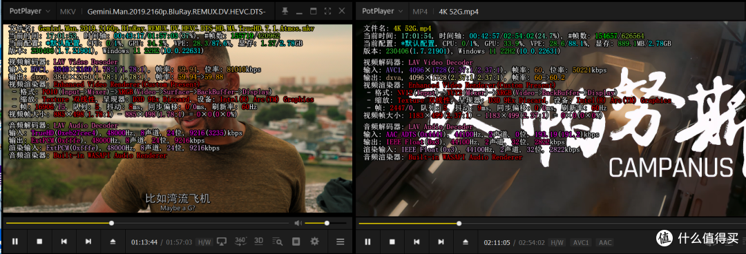Screen dimensions: 746x254
Task: Pin the left player window always on top
Action: tap(285, 11)
